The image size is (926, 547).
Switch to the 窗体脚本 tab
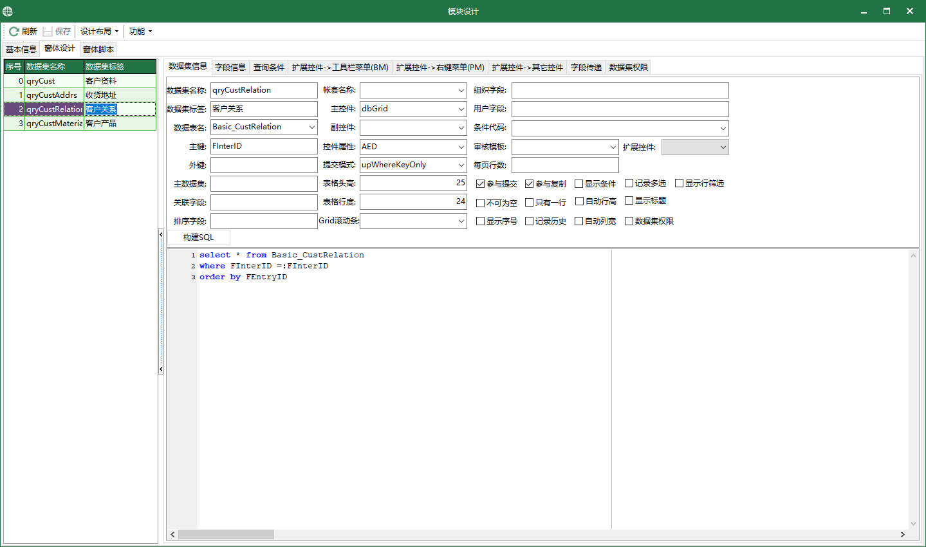point(98,49)
